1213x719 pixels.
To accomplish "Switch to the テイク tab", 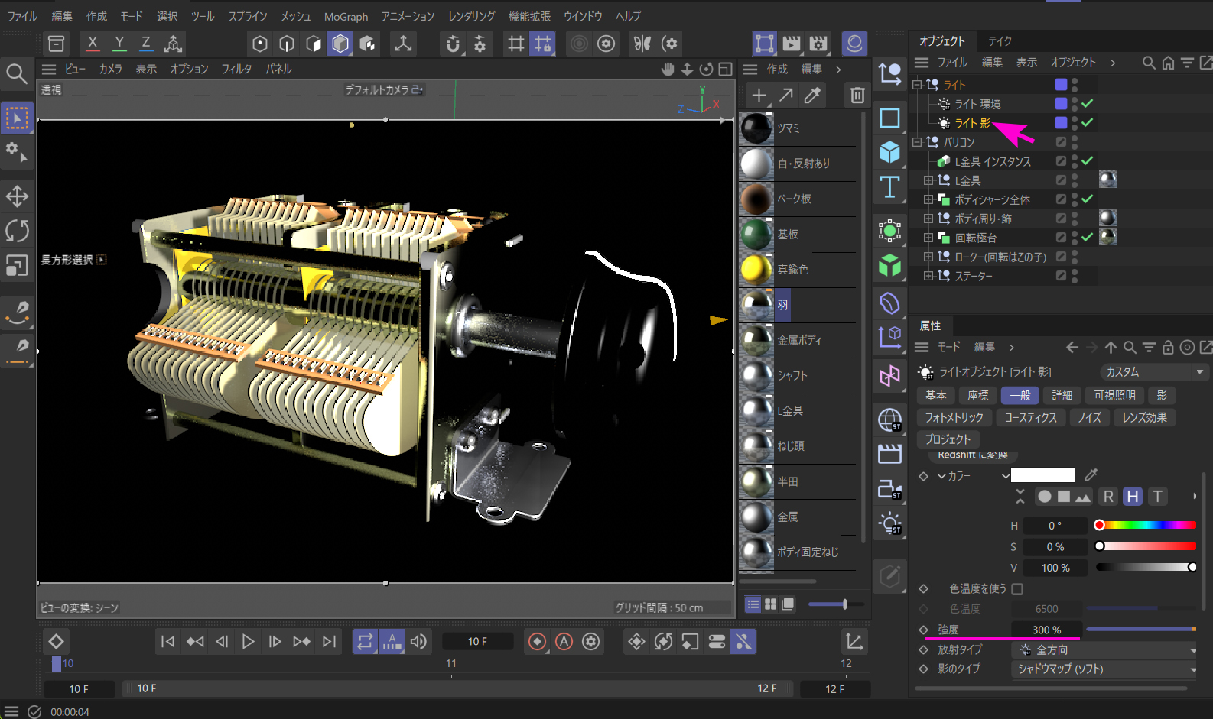I will pos(1000,41).
